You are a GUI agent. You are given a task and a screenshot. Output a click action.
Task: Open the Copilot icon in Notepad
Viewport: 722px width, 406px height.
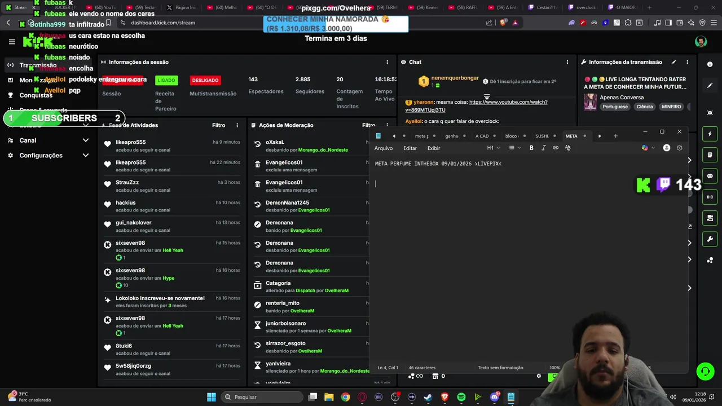[645, 148]
